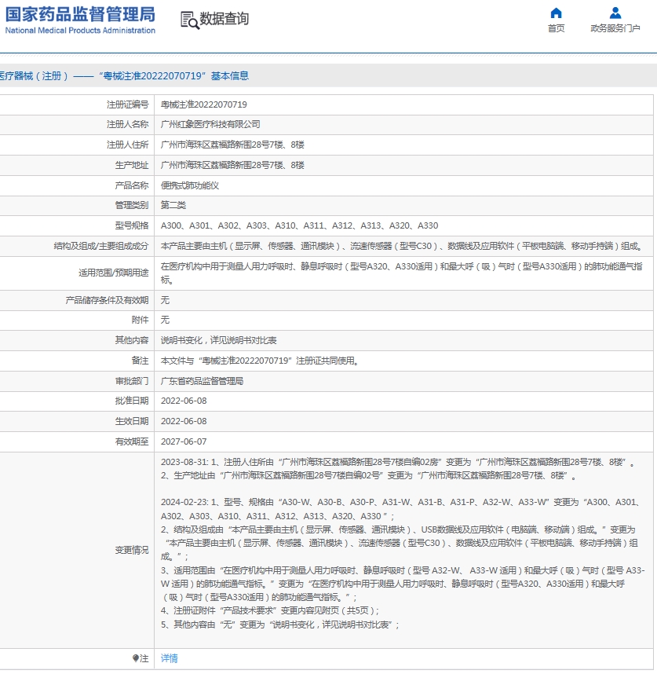Click the 2024-02-23 change entry
The width and height of the screenshot is (657, 674).
coord(403,563)
